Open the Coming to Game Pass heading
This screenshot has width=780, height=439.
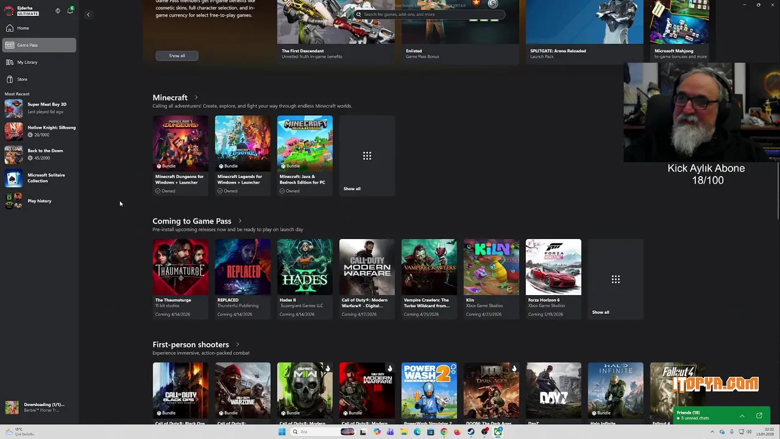pyautogui.click(x=192, y=221)
